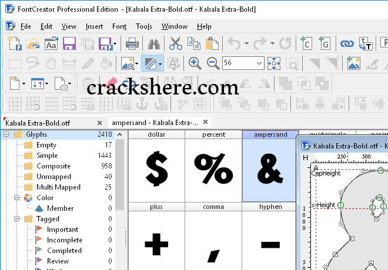
Task: Click the Transform T-to-T icon
Action: tap(366, 43)
